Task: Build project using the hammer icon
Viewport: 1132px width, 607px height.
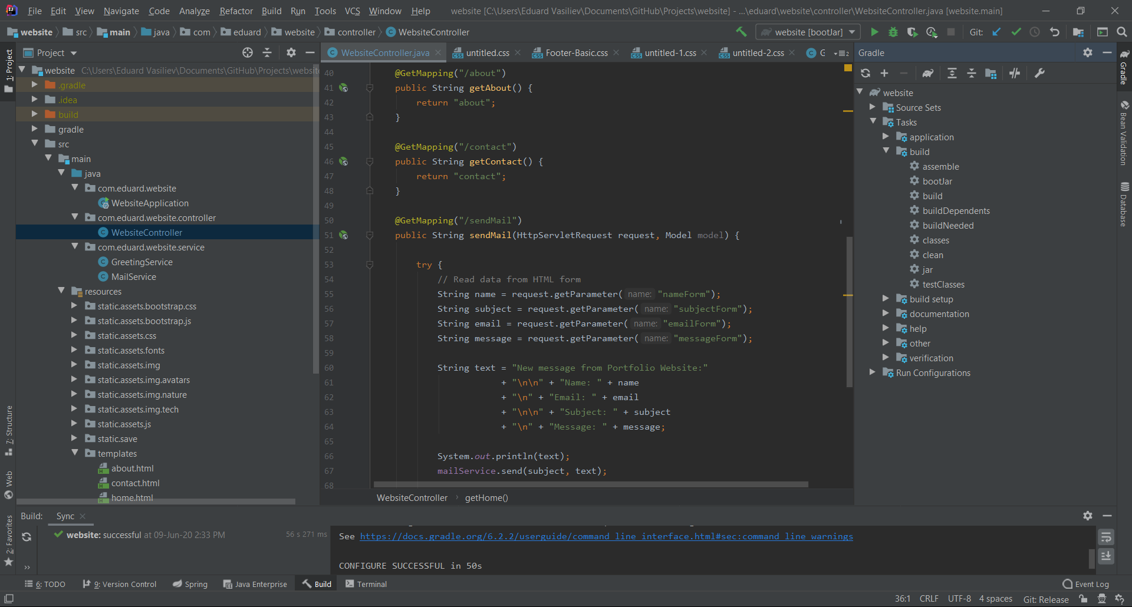Action: coord(741,32)
